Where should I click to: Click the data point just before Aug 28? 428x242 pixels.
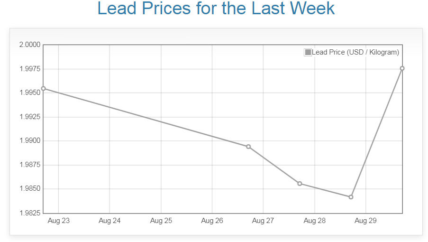click(x=300, y=184)
